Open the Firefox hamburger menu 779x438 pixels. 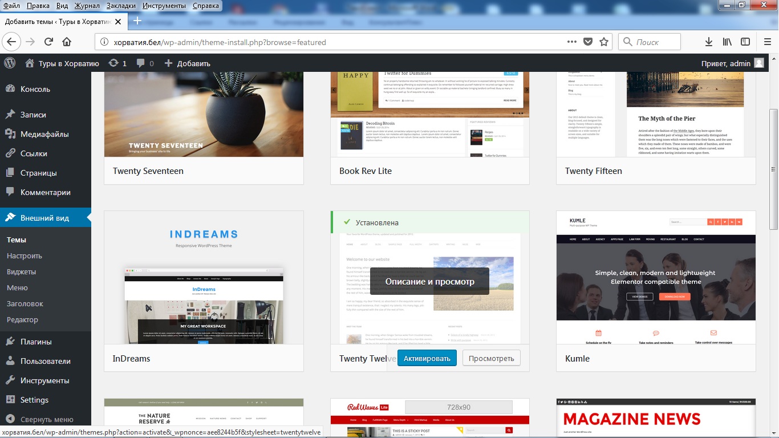click(767, 42)
